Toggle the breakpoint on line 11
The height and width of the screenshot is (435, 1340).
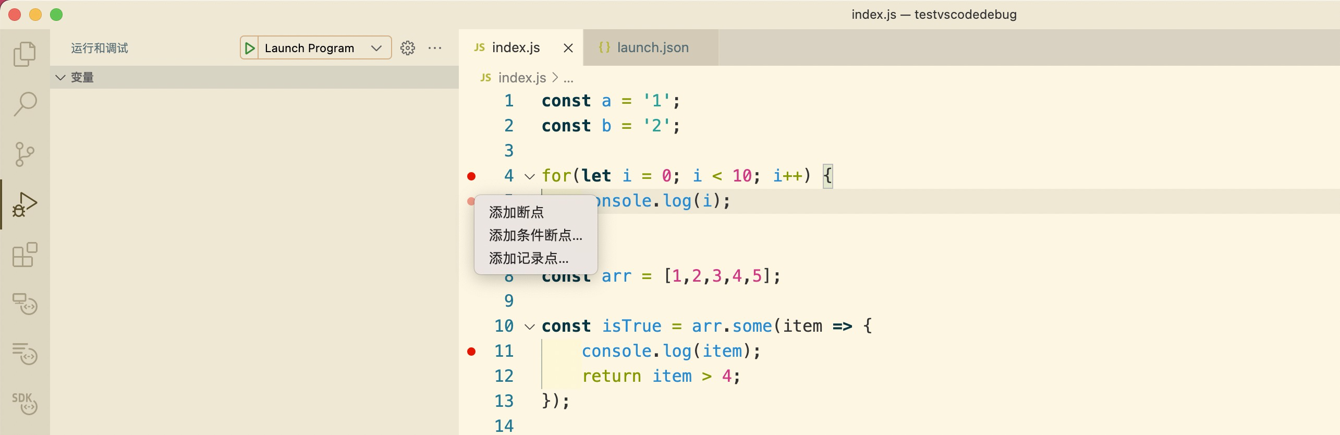[471, 352]
